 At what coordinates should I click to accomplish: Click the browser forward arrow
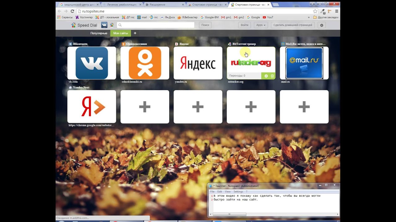66,11
